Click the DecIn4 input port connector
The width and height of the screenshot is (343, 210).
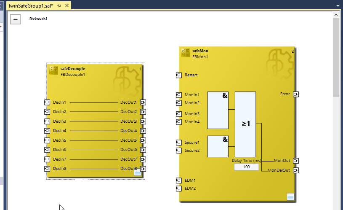tap(47, 131)
